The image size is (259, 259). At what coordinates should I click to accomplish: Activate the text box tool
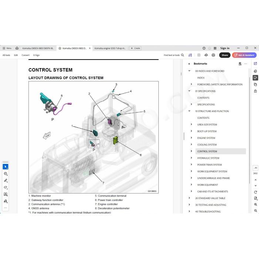[6, 194]
